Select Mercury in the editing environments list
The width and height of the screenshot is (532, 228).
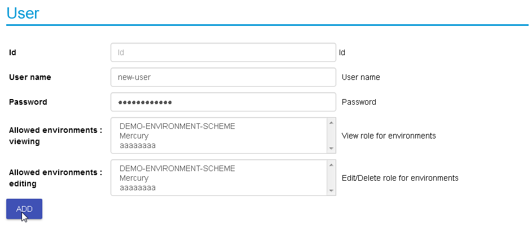coord(134,178)
